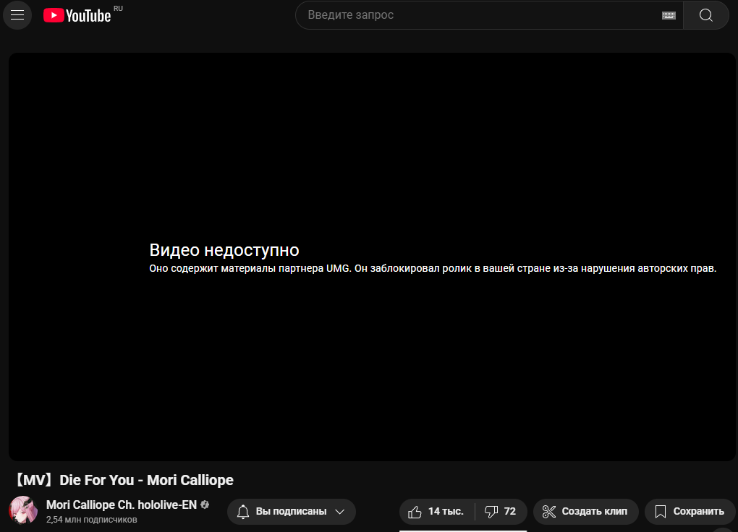Click verified badge next to channel name
Image resolution: width=738 pixels, height=532 pixels.
(x=205, y=505)
